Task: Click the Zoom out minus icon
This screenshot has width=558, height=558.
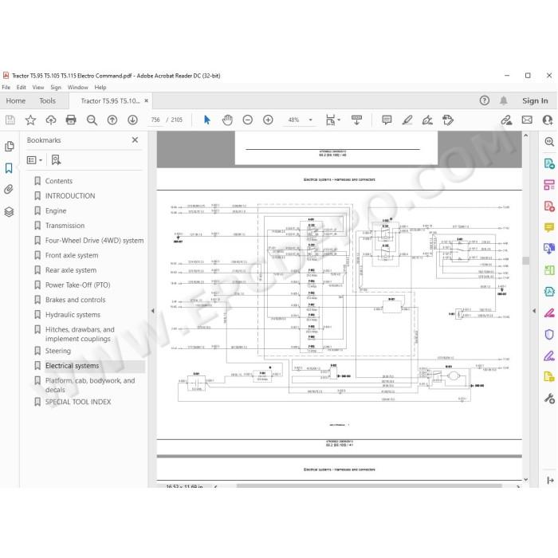Action: click(x=248, y=120)
